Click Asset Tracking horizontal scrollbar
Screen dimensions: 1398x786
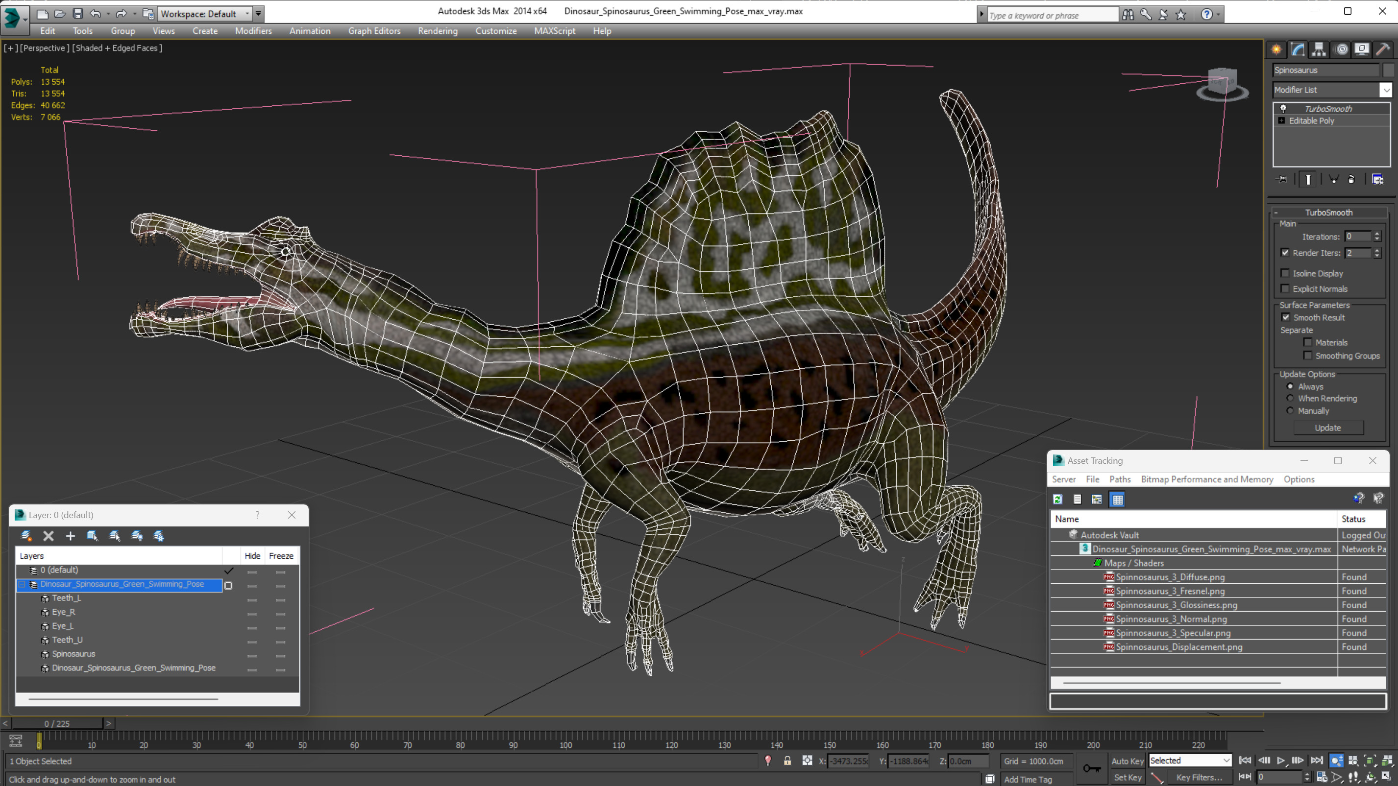[1172, 683]
